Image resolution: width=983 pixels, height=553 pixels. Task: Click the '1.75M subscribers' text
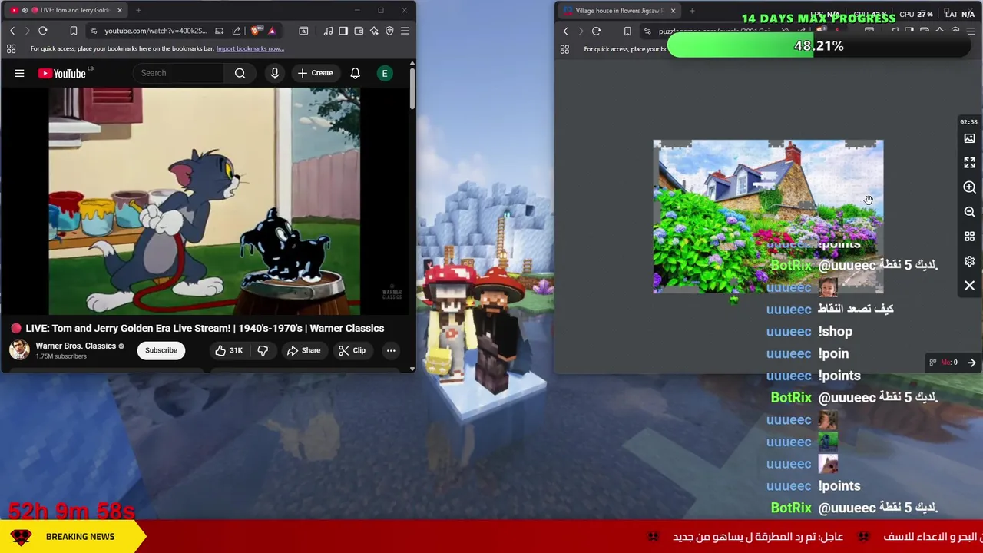pyautogui.click(x=61, y=356)
